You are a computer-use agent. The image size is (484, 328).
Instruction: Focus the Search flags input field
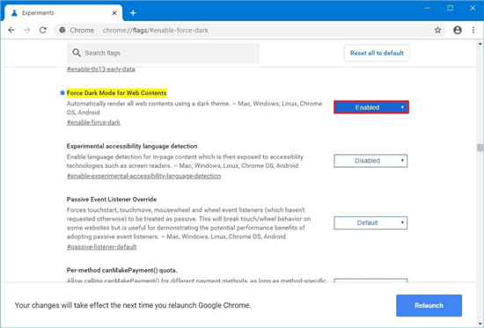click(163, 53)
